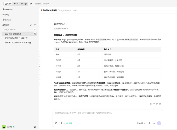Image resolution: width=177 pixels, height=130 pixels.
Task: Add a task to Sage Wellness with plus
Action: [x=35, y=29]
